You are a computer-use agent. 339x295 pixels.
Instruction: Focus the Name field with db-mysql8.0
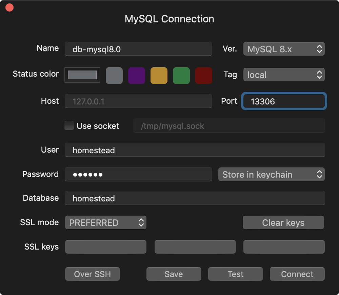(x=138, y=49)
